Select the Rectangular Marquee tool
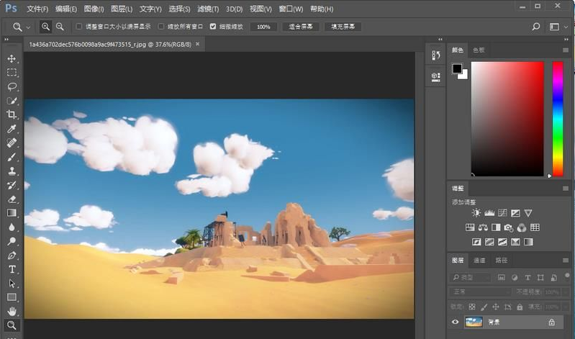575x339 pixels. click(12, 73)
